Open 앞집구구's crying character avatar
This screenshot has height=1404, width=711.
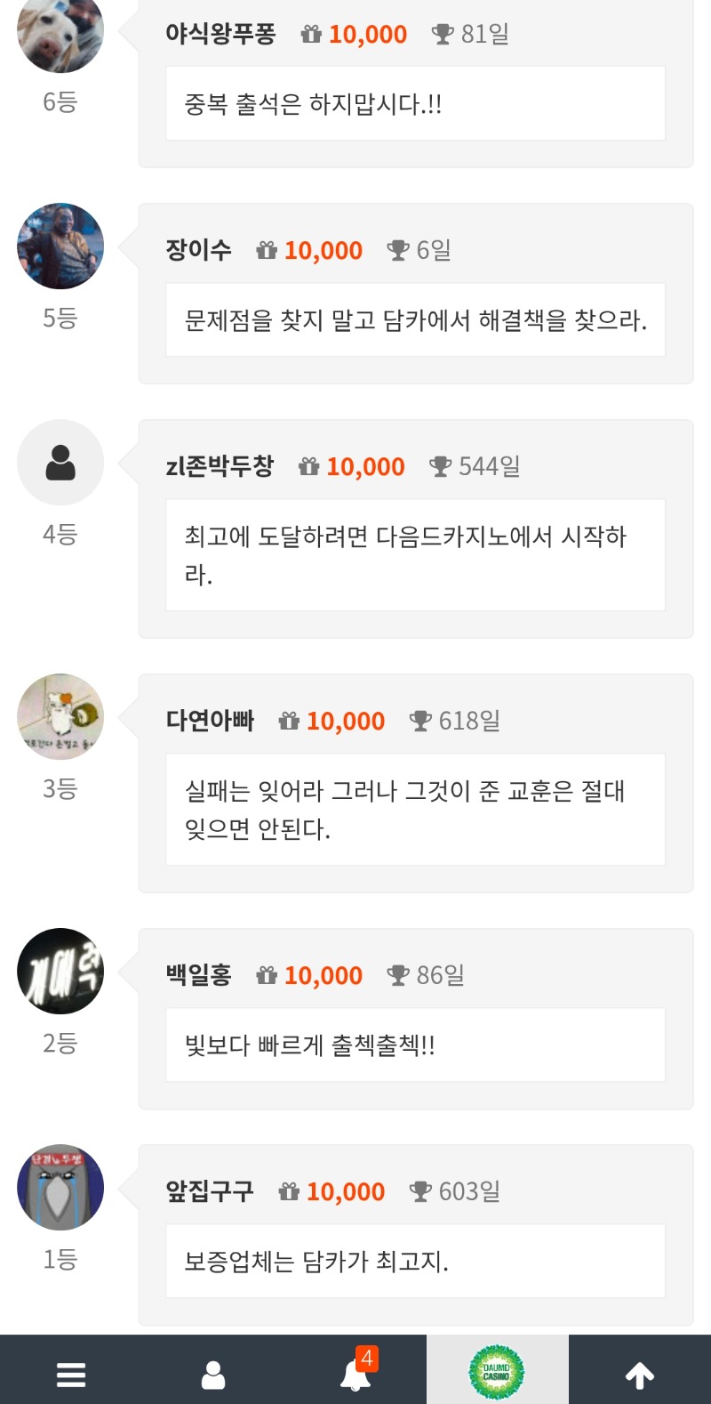click(x=60, y=1188)
